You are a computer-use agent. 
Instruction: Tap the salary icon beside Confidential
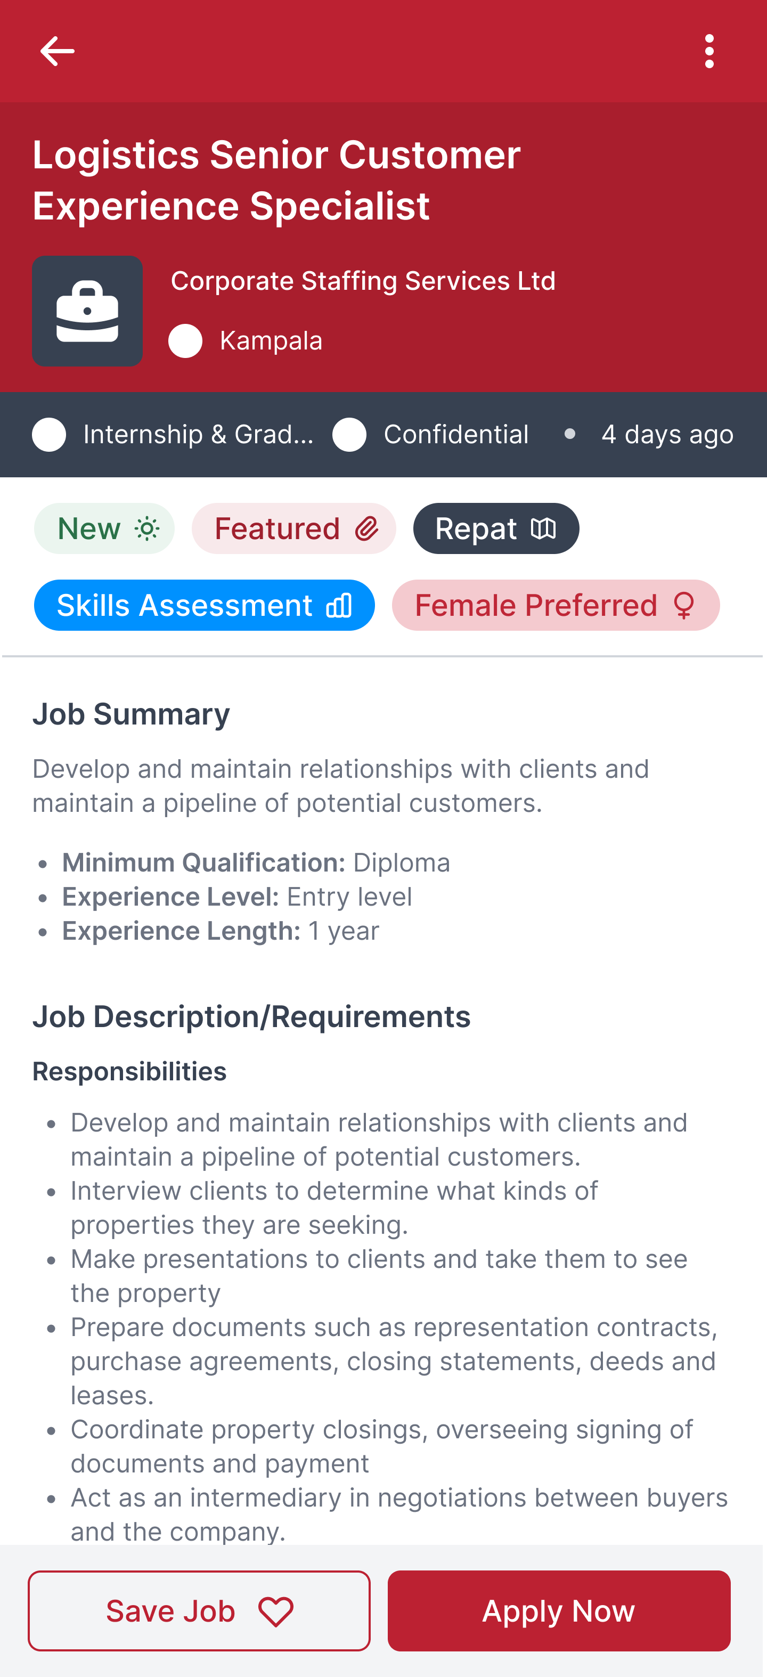tap(349, 435)
